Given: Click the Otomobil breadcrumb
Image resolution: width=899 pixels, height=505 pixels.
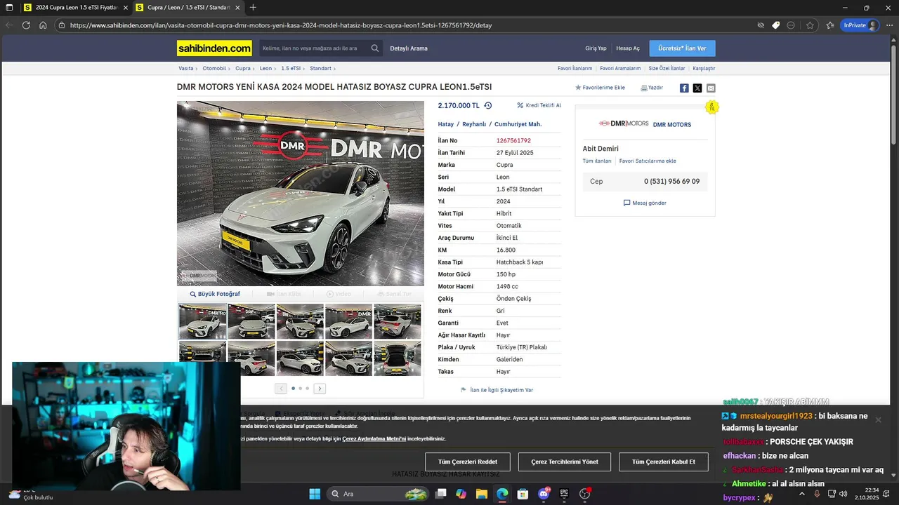Looking at the screenshot, I should 214,69.
